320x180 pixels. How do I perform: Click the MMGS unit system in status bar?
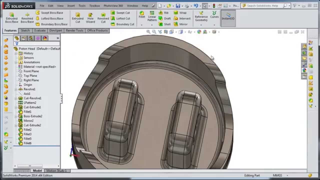pyautogui.click(x=277, y=175)
